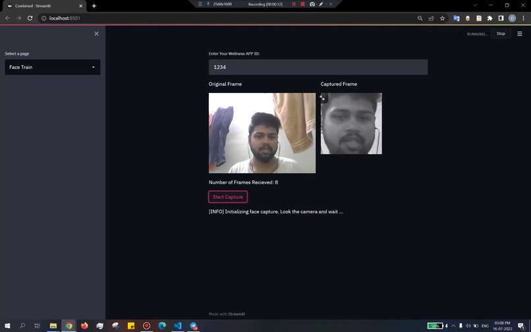Stop the running Streamlit script
This screenshot has width=531, height=332.
501,34
